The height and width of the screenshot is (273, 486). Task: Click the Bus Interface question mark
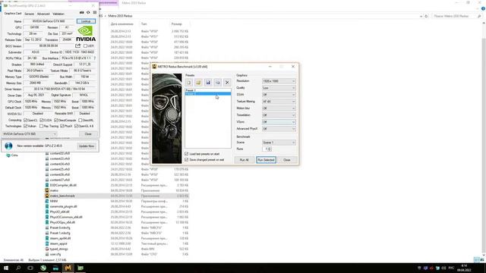point(94,58)
